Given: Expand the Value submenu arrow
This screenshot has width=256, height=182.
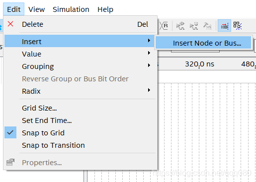Looking at the screenshot, I should click(x=149, y=53).
